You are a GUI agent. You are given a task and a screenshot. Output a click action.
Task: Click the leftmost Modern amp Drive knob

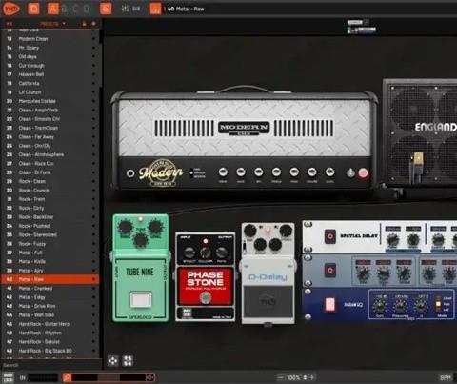pos(223,172)
